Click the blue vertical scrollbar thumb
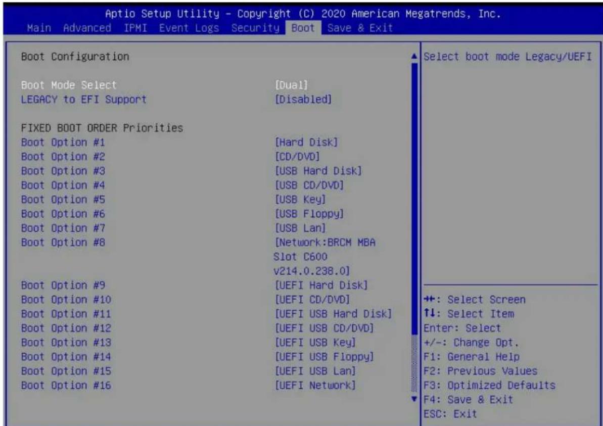The width and height of the screenshot is (603, 426). pyautogui.click(x=414, y=198)
